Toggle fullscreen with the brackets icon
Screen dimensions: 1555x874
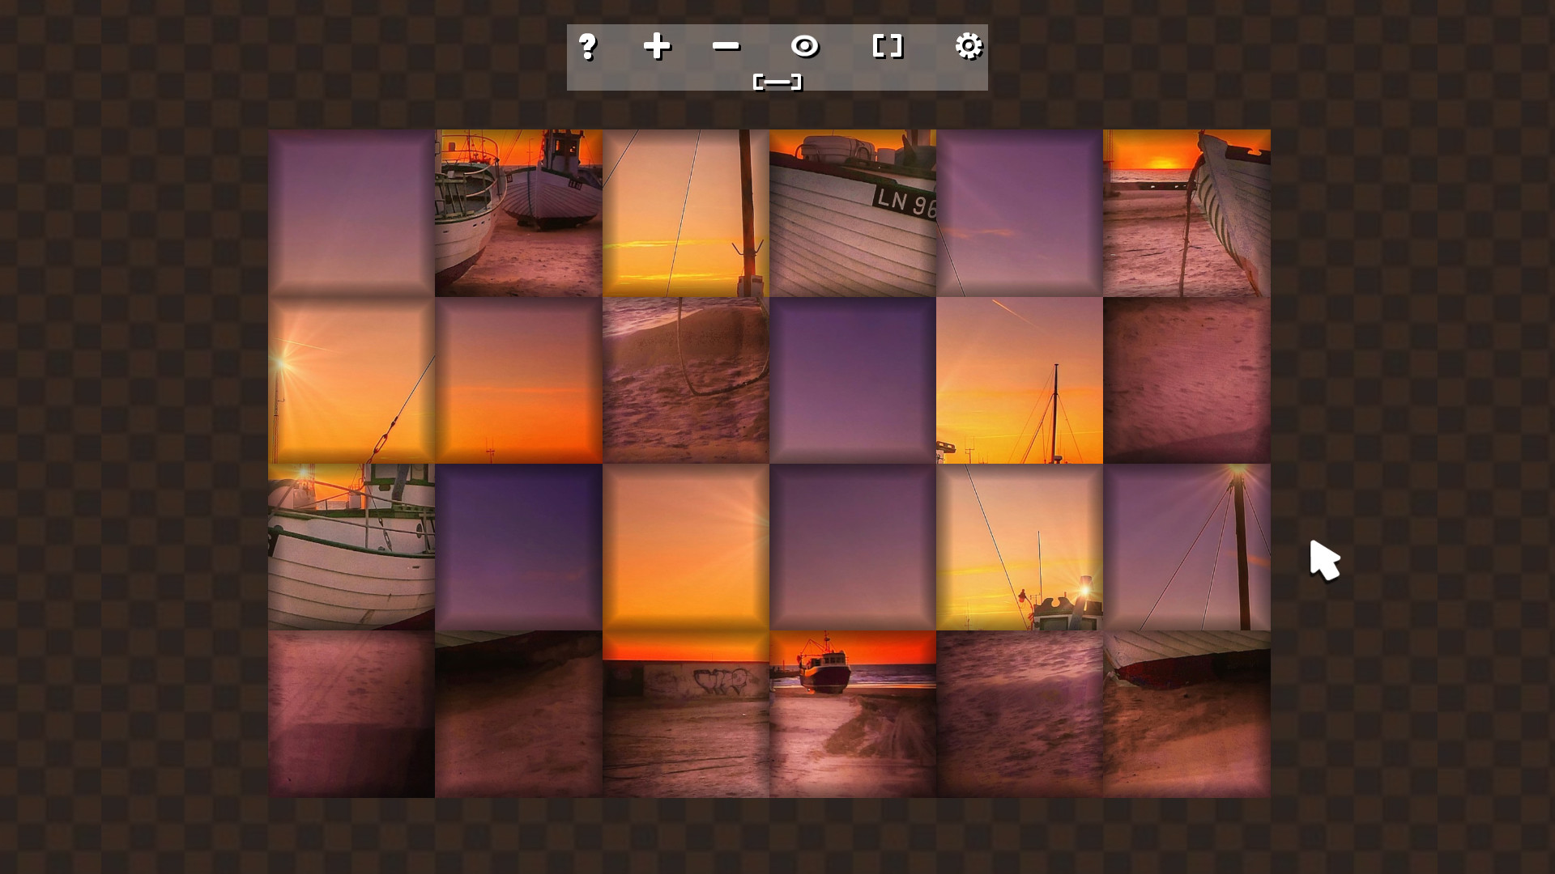click(x=888, y=46)
